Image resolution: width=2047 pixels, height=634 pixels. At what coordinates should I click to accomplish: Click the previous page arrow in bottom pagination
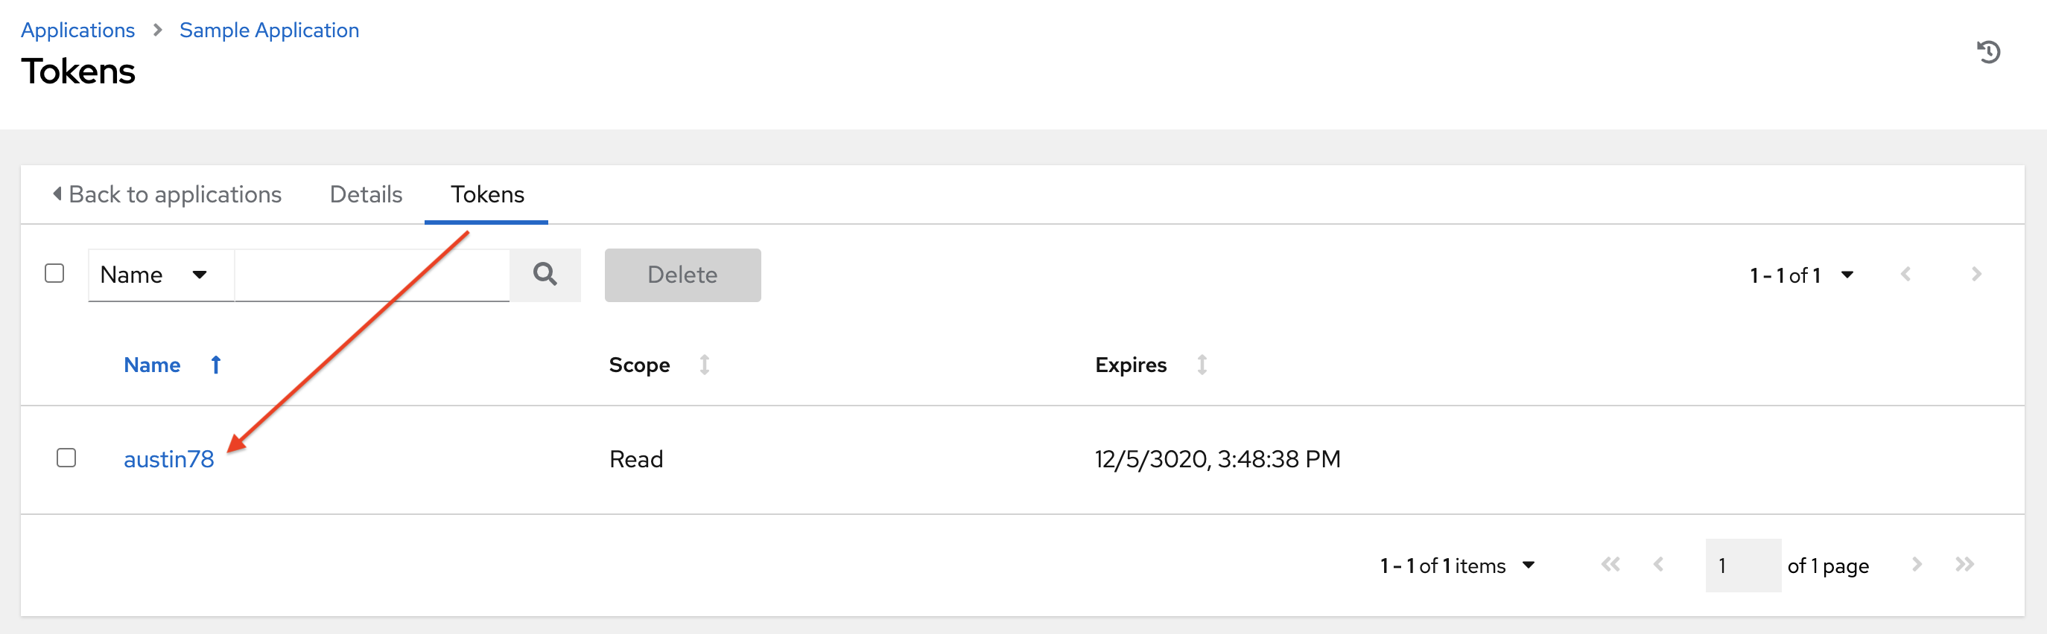coord(1658,565)
